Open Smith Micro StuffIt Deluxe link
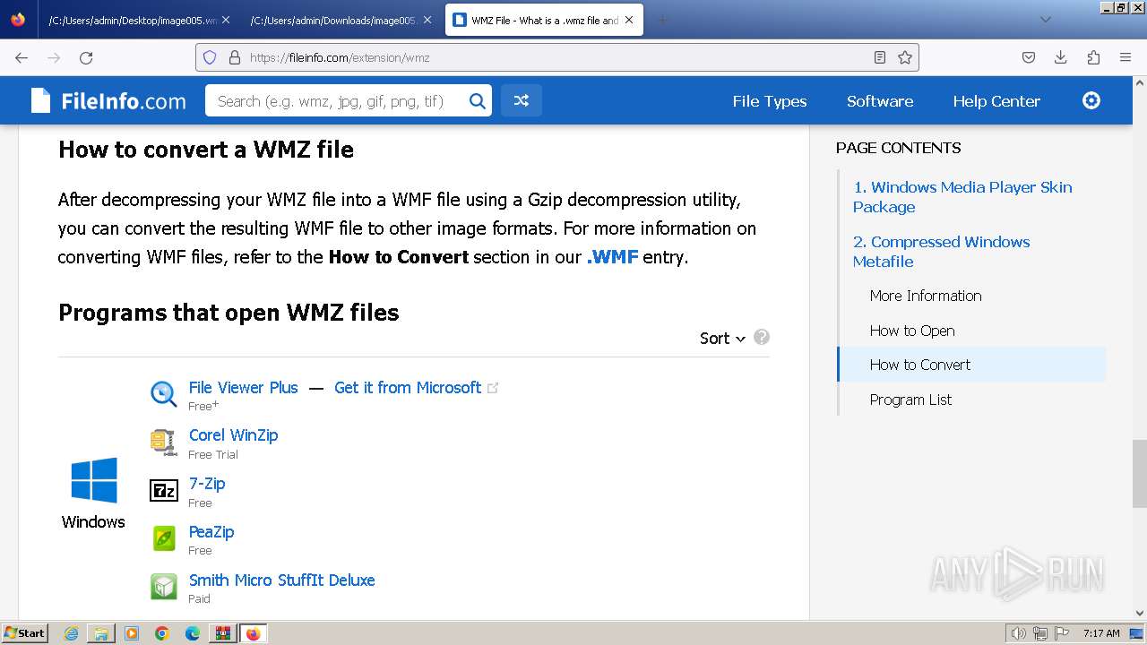 281,580
